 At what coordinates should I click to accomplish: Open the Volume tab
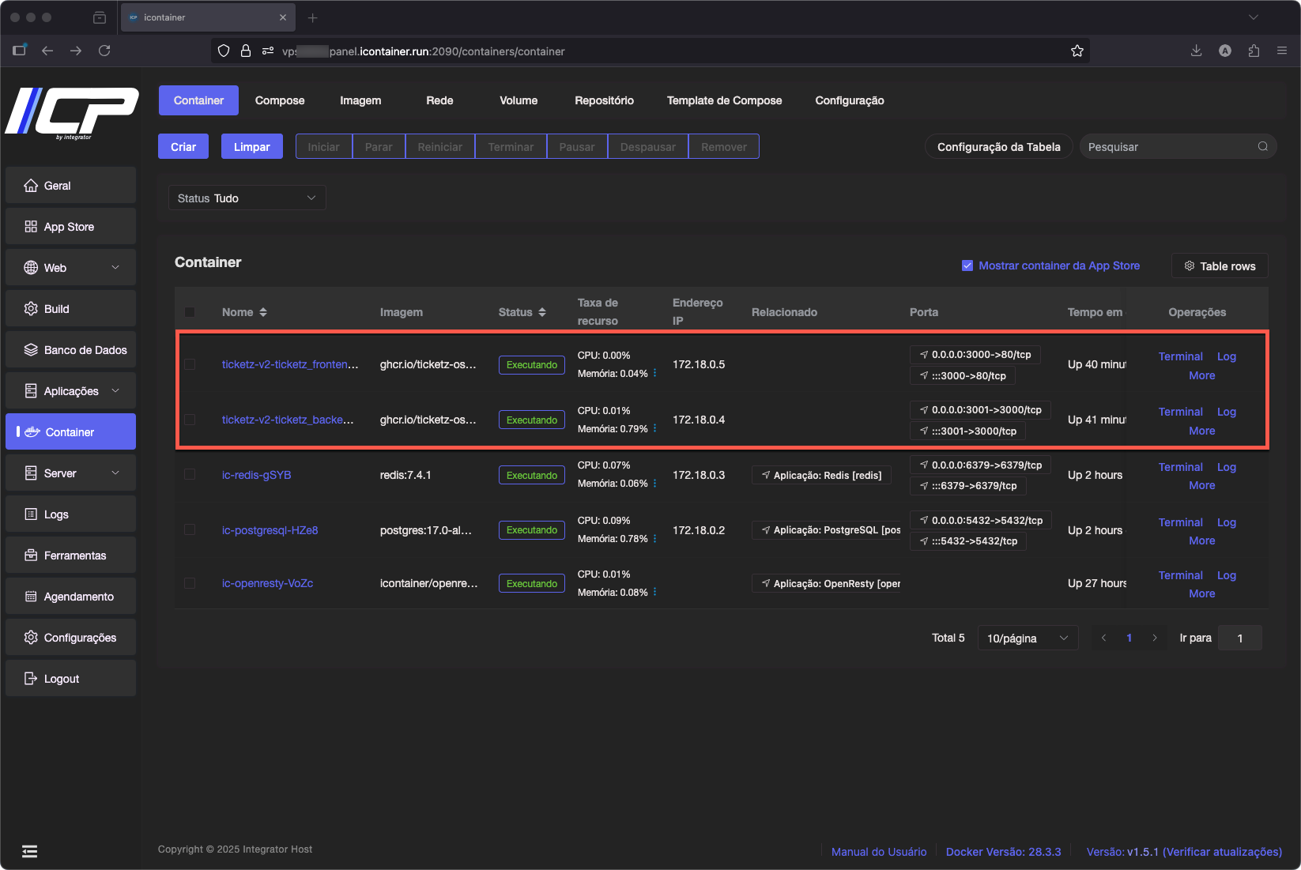click(x=519, y=100)
